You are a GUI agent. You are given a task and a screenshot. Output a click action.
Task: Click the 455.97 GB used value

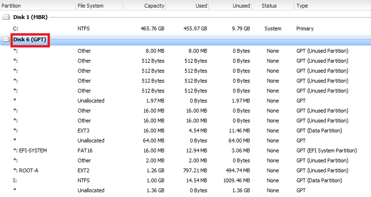point(195,28)
